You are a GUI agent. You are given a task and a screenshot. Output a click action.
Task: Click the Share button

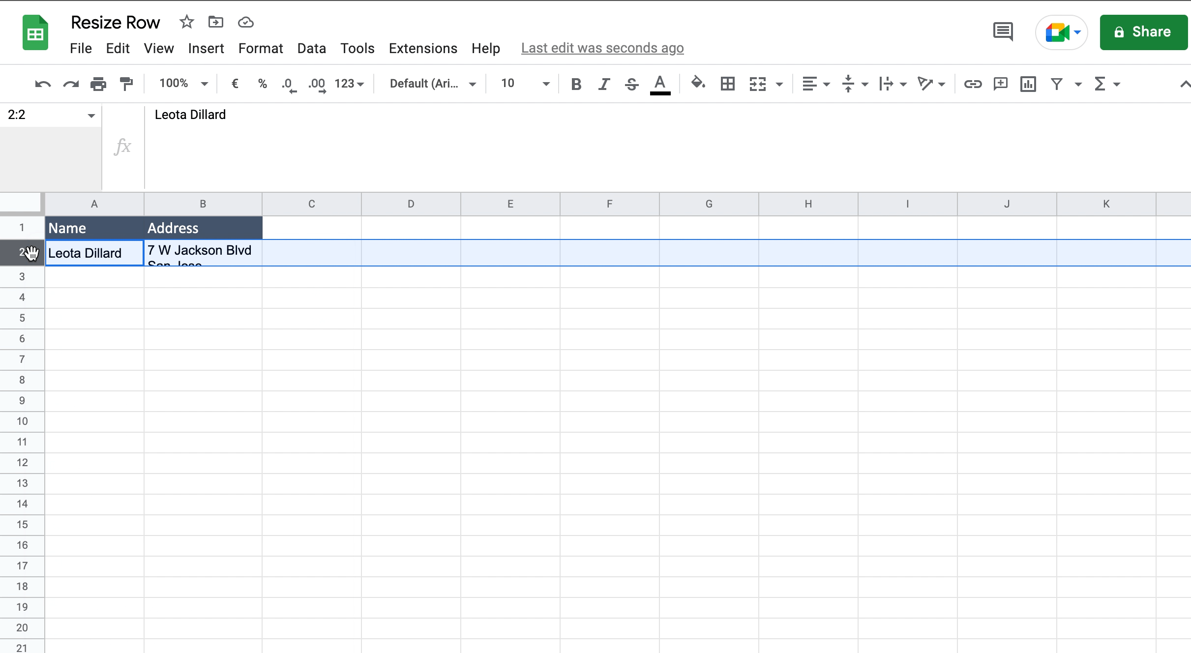pos(1143,32)
